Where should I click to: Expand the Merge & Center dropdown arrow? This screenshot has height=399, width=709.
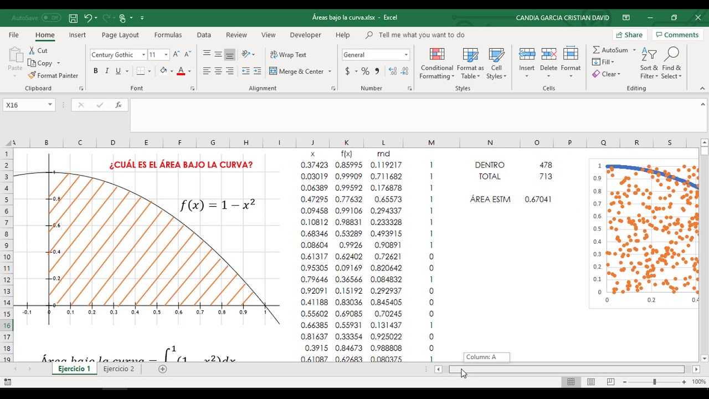coord(330,71)
